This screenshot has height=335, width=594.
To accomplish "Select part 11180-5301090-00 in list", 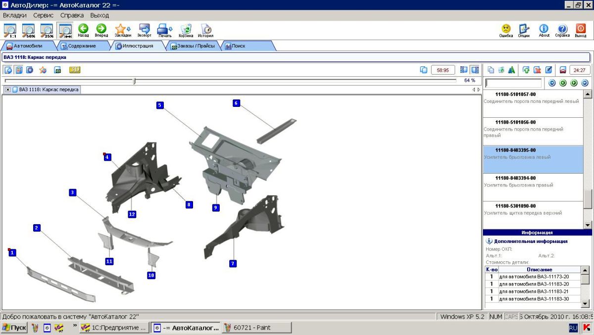I will (533, 215).
